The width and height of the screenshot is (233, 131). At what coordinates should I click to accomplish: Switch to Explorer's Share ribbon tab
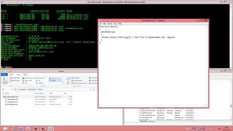pos(18,75)
